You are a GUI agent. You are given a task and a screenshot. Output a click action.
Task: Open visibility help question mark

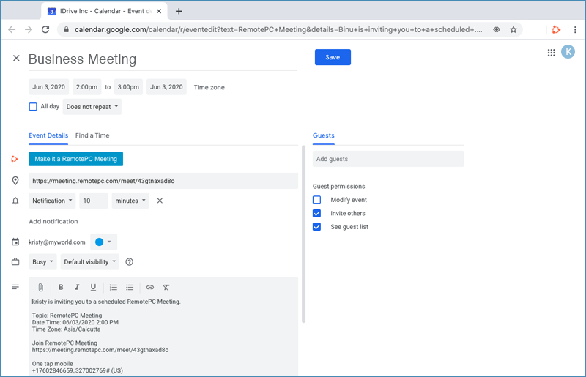point(130,262)
